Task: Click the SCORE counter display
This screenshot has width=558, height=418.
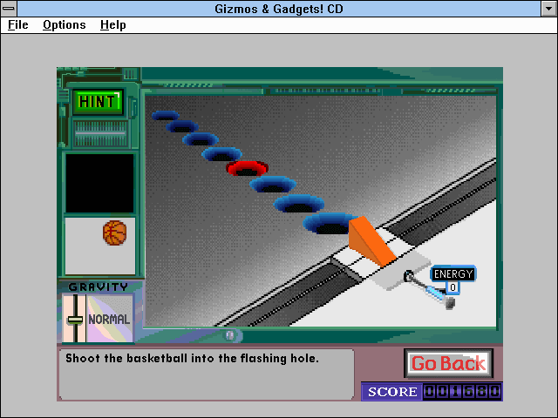Action: [462, 392]
